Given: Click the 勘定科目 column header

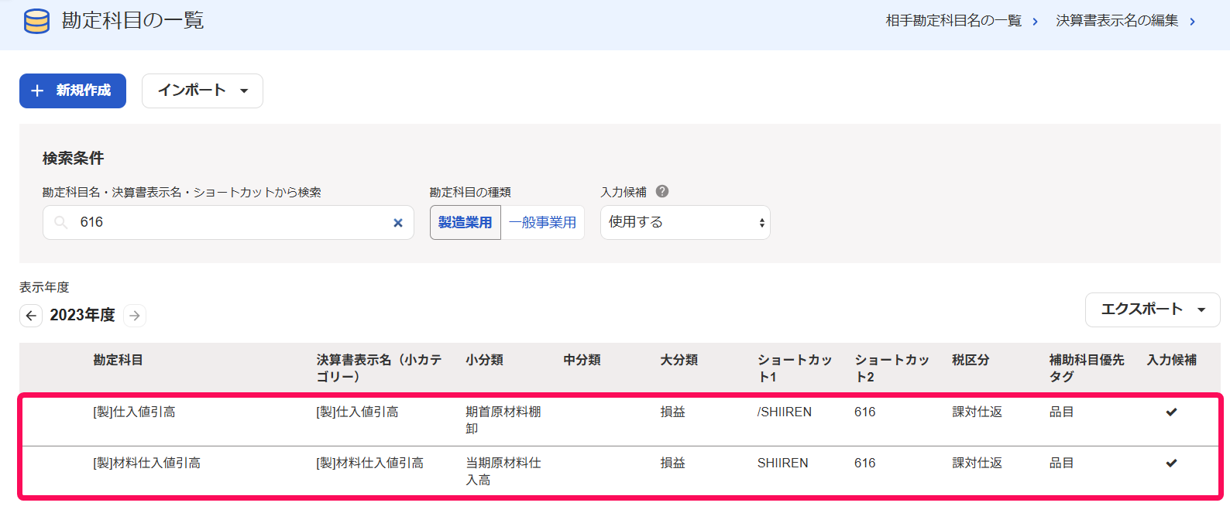Looking at the screenshot, I should (x=119, y=360).
